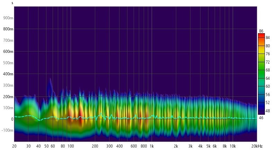Click the -100m label on the time axis
The width and height of the screenshot is (277, 150).
(8, 130)
